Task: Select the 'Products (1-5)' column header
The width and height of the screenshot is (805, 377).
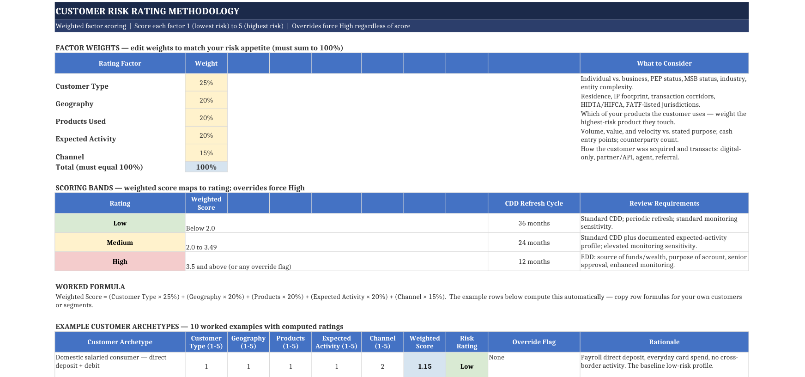Action: pos(291,342)
